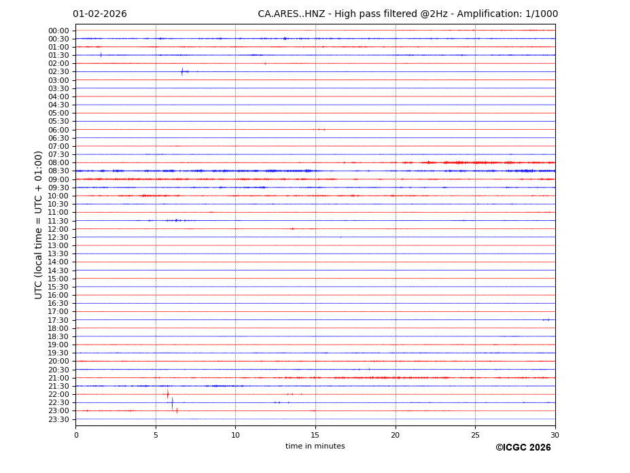Click the strong red burst on 08:00 trace
630x473 pixels.
pos(459,162)
